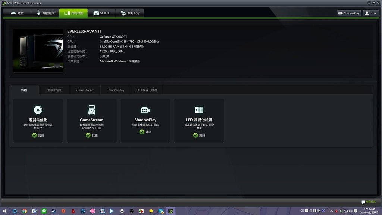The height and width of the screenshot is (215, 382).
Task: Toggle the 英 input mode indicator
Action: click(311, 211)
